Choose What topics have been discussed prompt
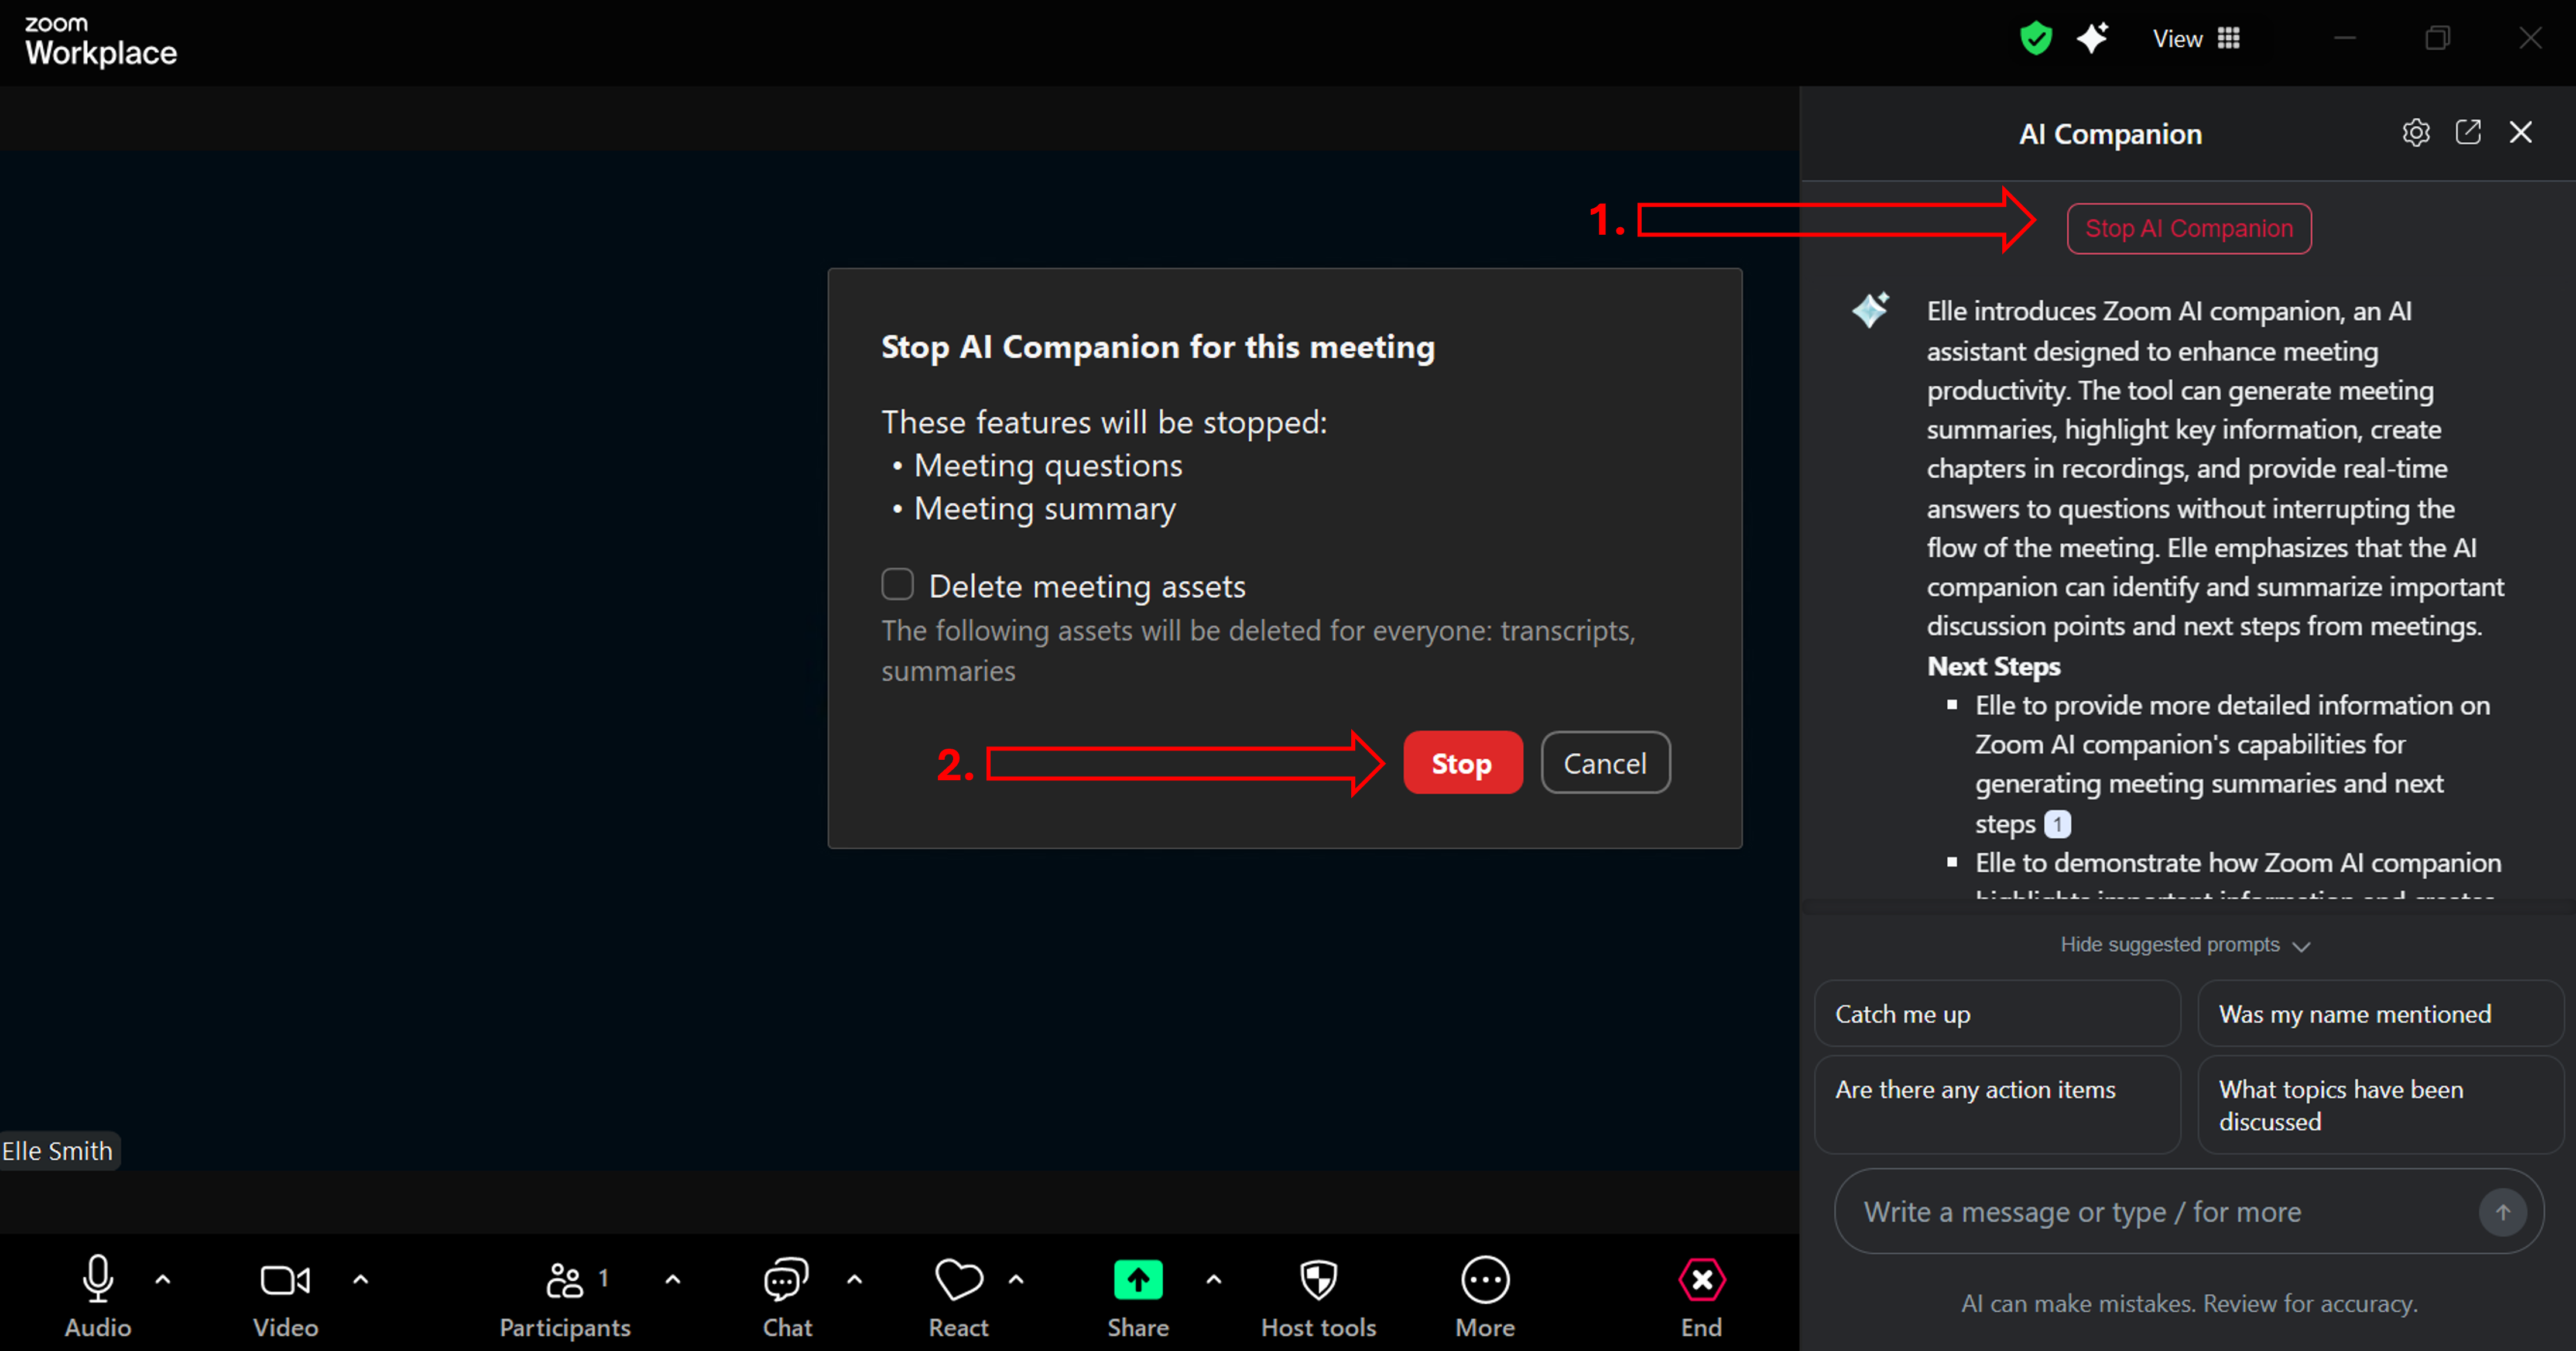The height and width of the screenshot is (1351, 2576). [2380, 1104]
